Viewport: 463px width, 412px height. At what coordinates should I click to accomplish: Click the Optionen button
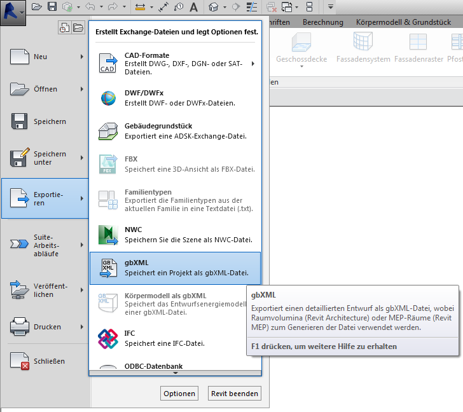point(179,394)
